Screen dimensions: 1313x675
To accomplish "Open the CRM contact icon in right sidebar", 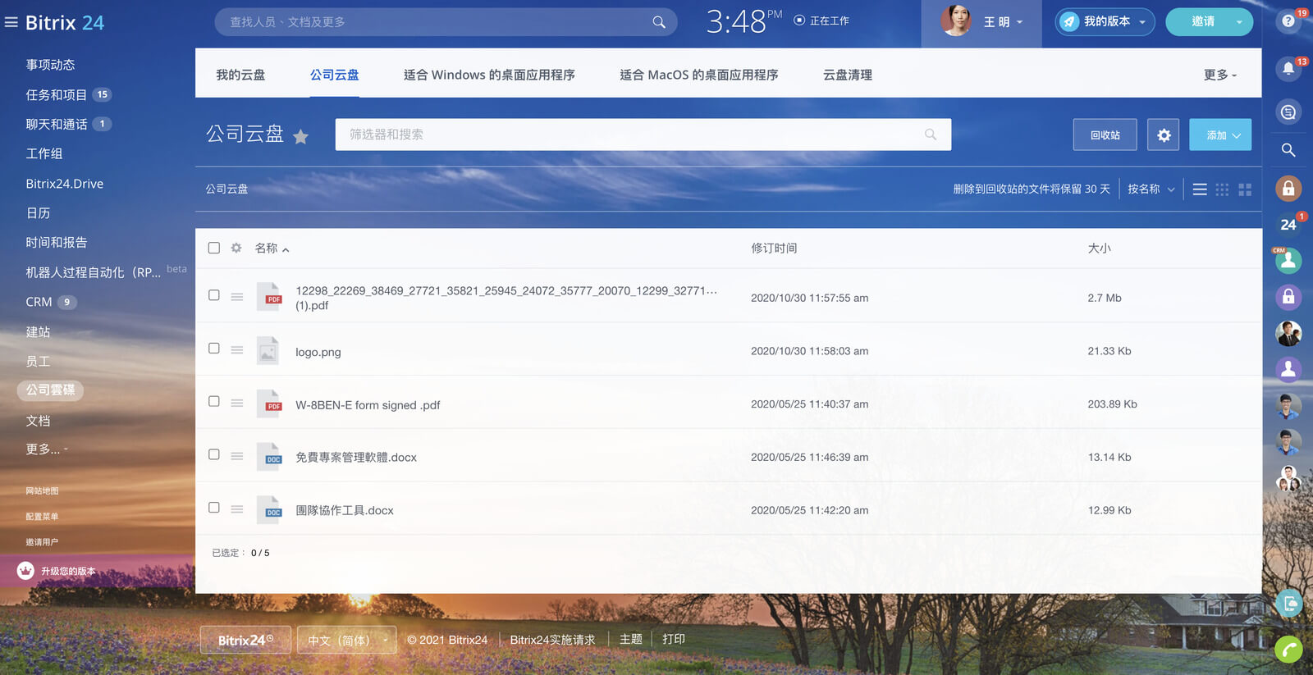I will (x=1288, y=261).
